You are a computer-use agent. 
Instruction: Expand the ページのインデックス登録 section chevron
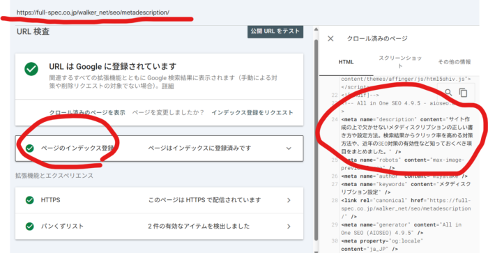(x=289, y=148)
